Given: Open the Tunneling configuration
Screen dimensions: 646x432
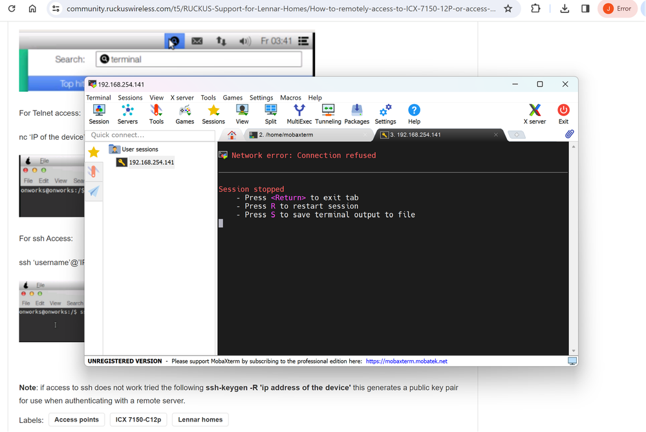Looking at the screenshot, I should [328, 114].
